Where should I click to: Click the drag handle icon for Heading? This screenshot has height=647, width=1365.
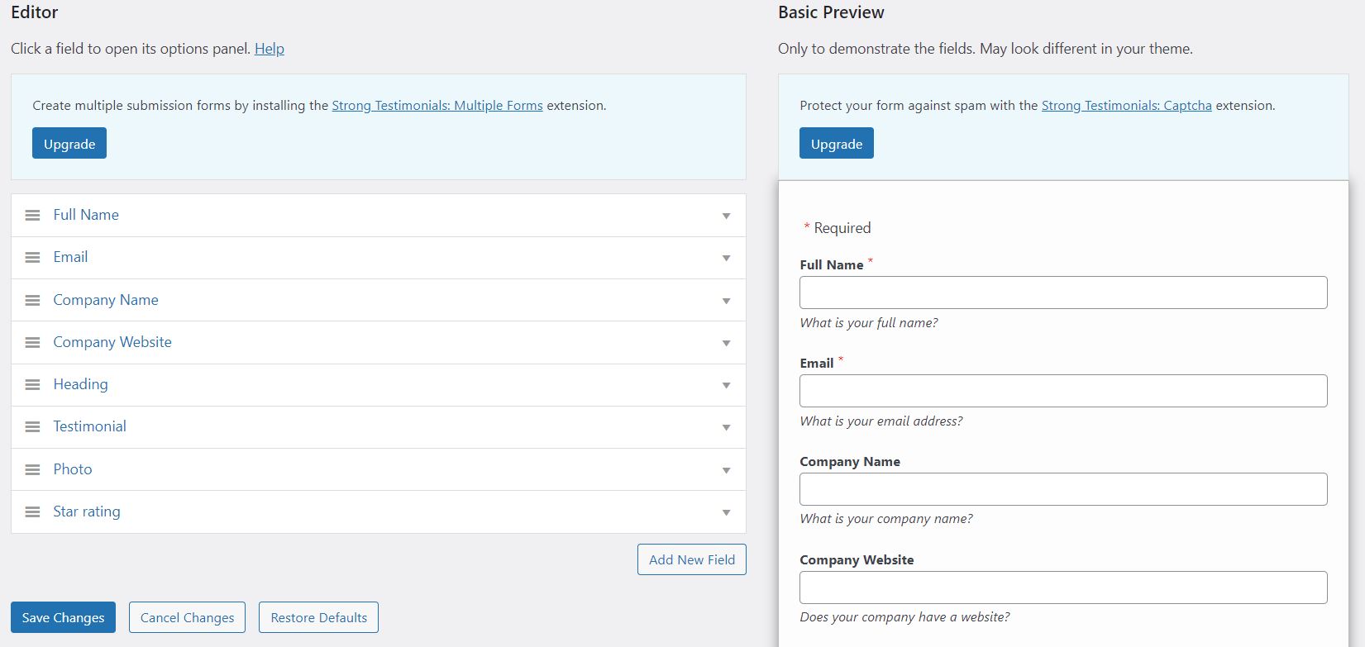click(x=32, y=385)
